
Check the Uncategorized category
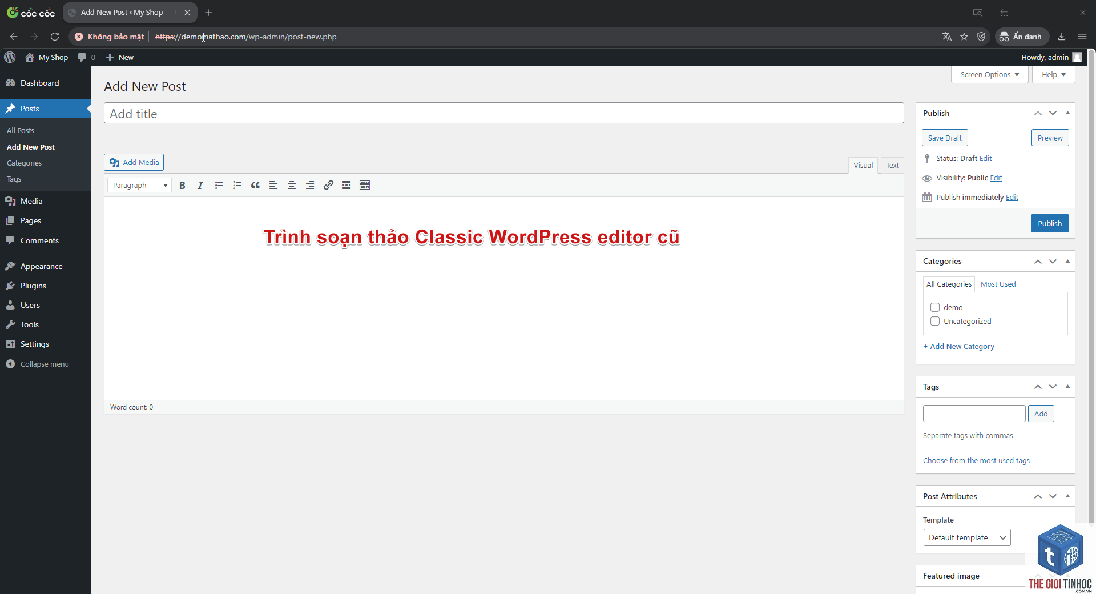coord(935,321)
